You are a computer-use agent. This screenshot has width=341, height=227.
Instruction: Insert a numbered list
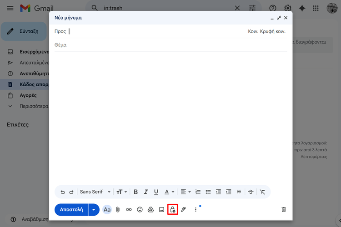(x=198, y=192)
